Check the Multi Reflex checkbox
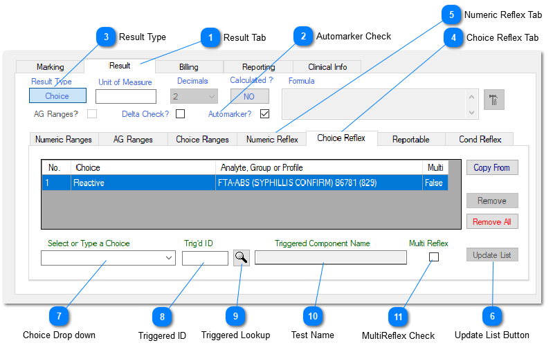The width and height of the screenshot is (553, 352). 434,257
